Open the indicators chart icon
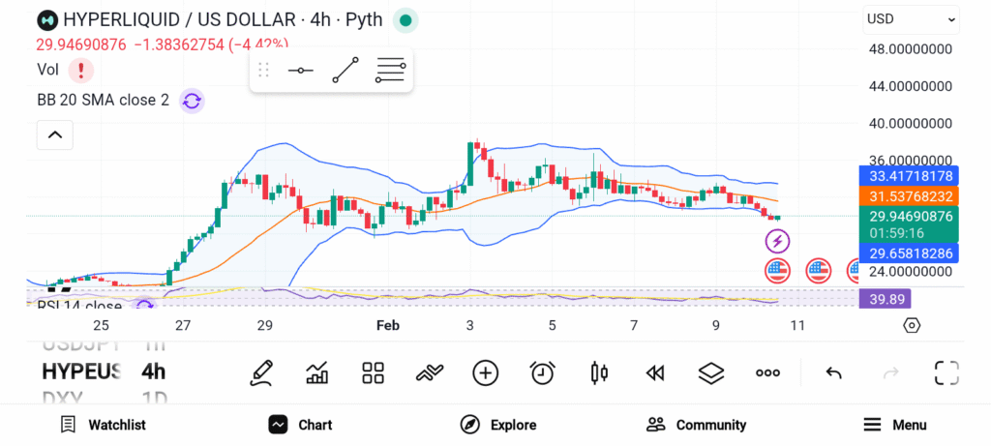 (x=316, y=373)
